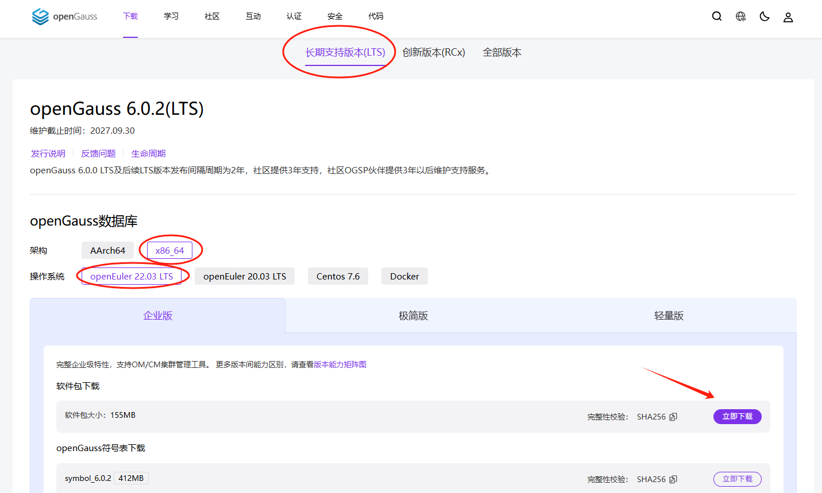Switch to 创新版本(RCx) tab
Screen dimensions: 822x493
(434, 52)
